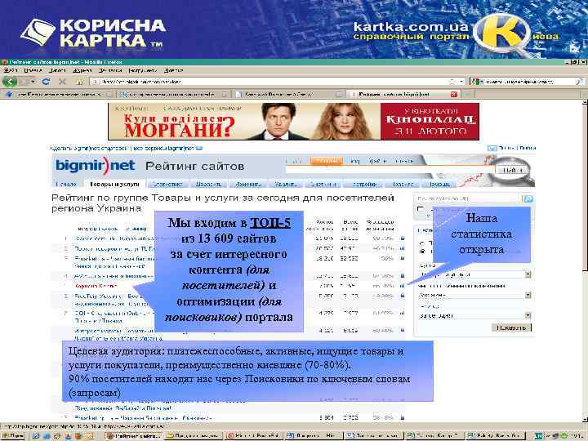
Task: Reload the page with the blue Reload icon
Action: [x=46, y=82]
